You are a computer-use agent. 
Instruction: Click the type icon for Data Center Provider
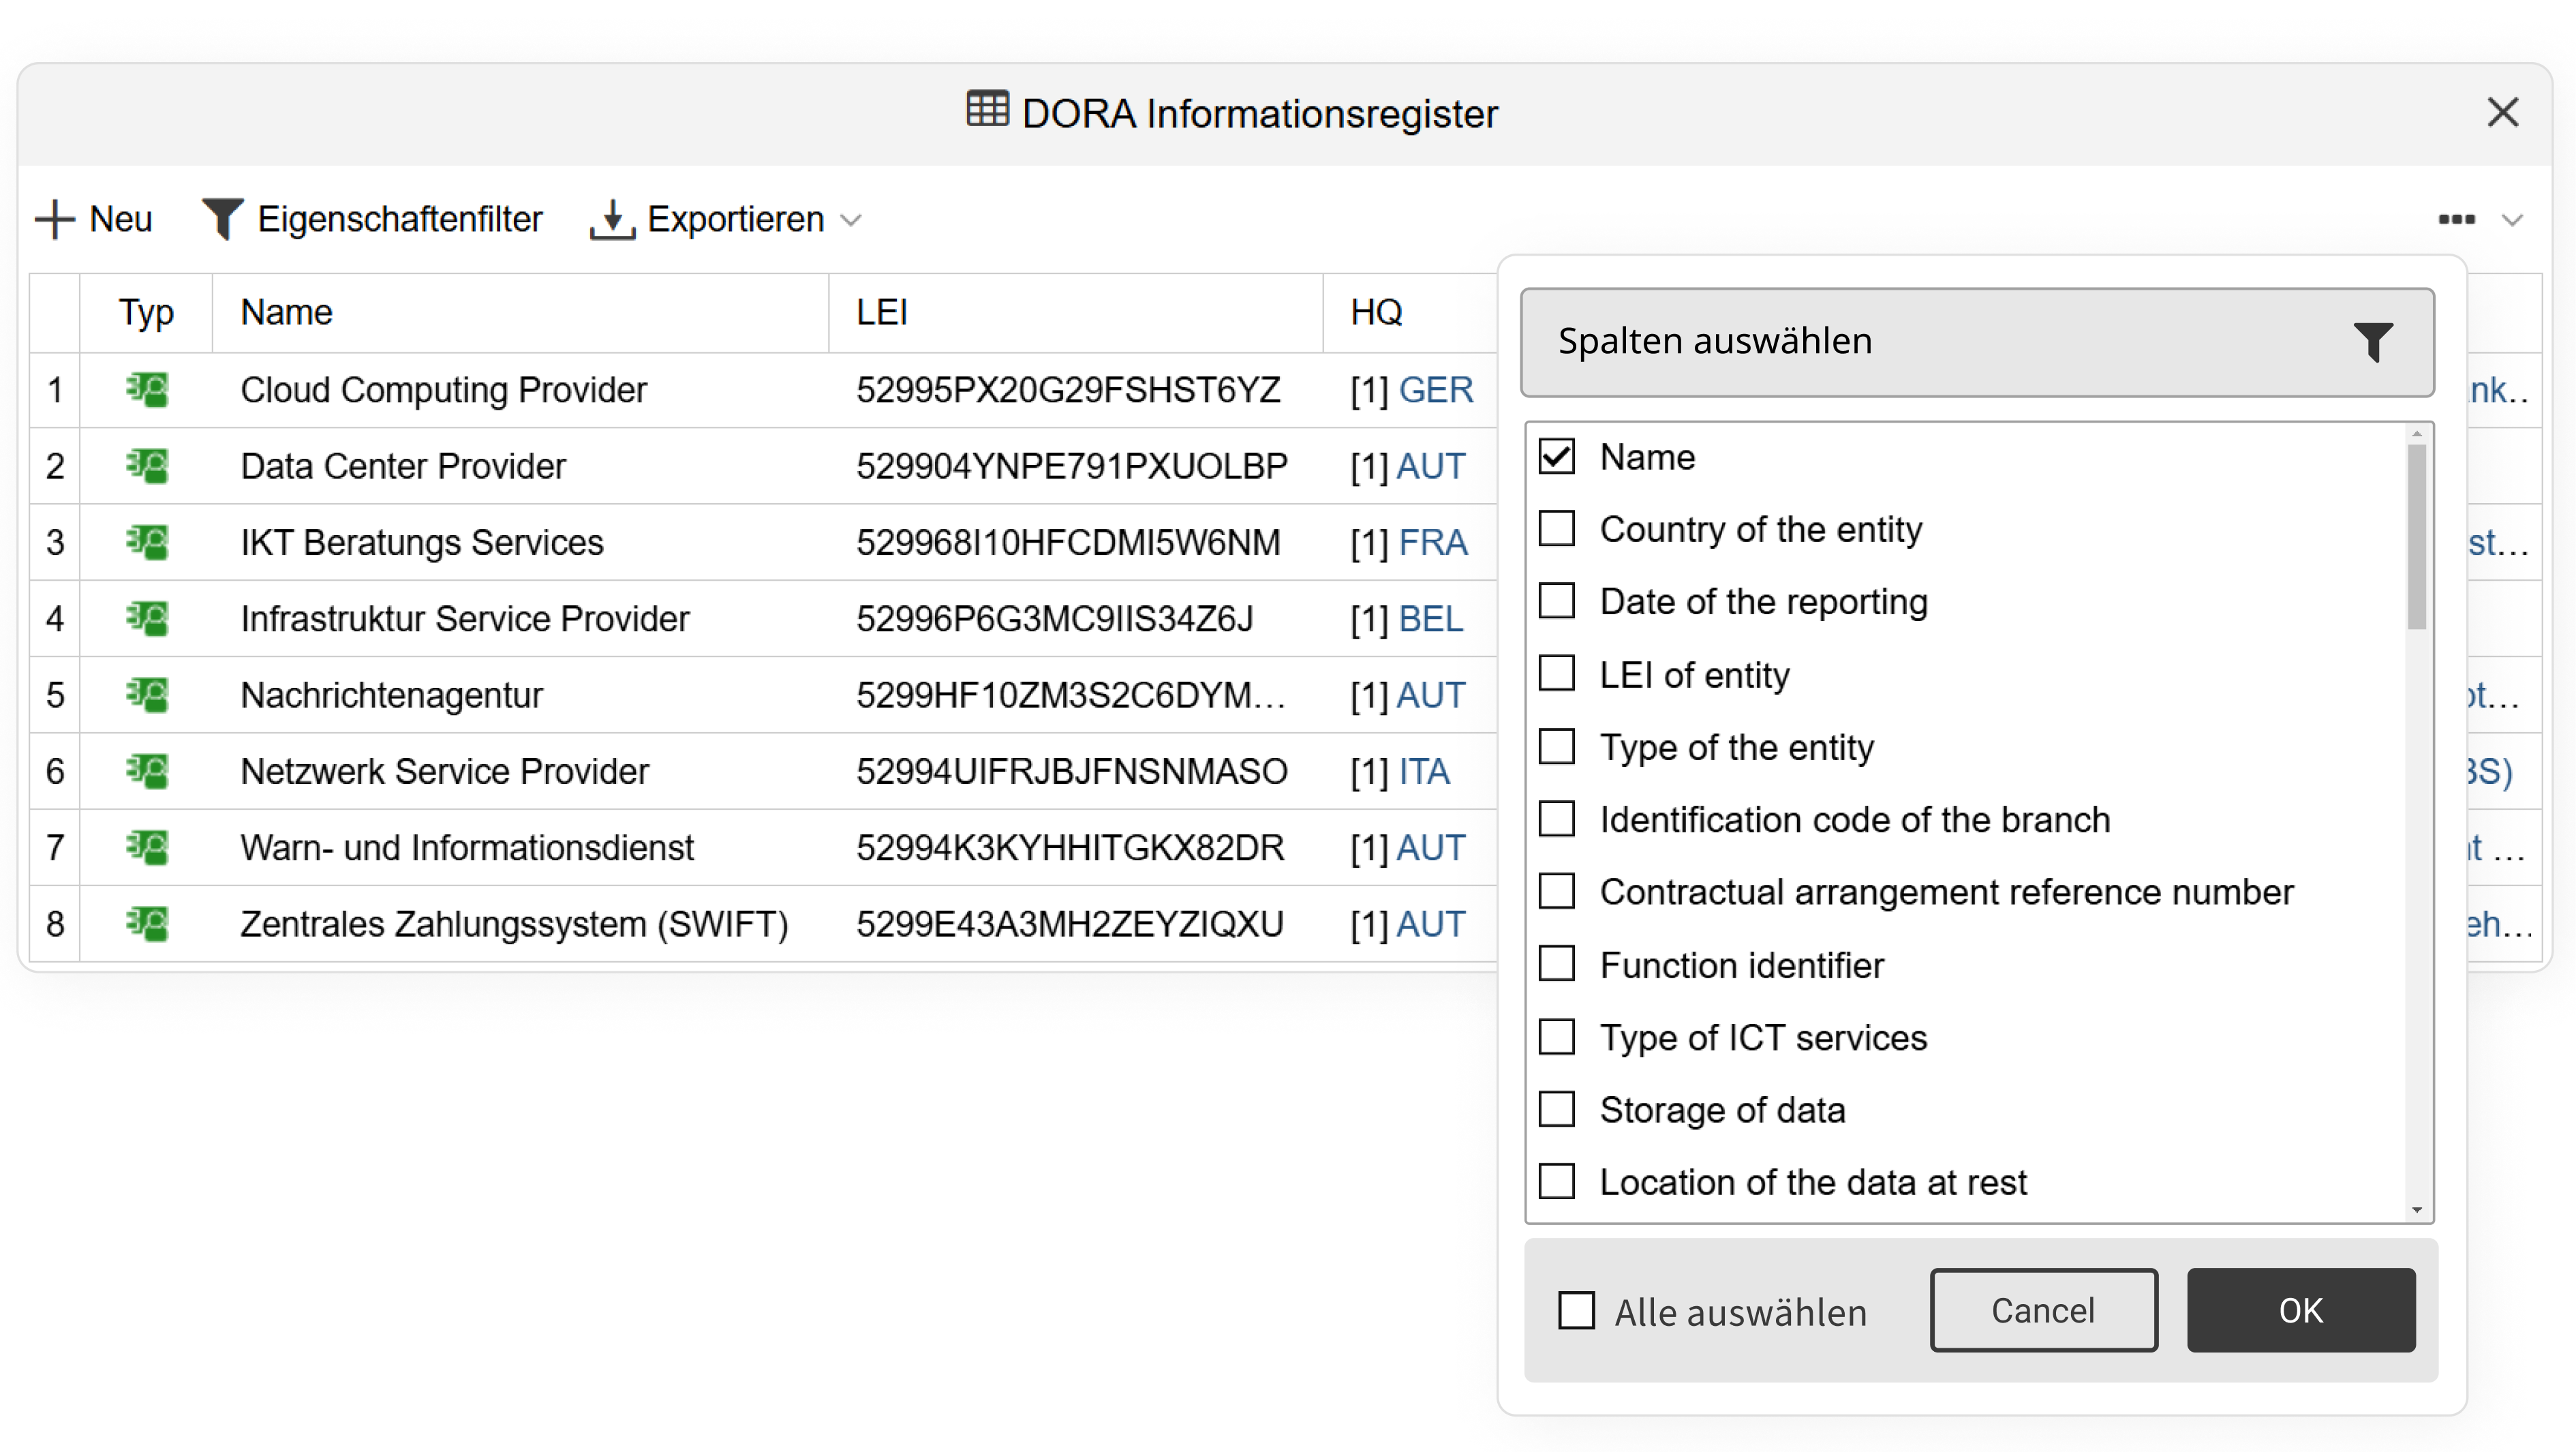coord(147,466)
